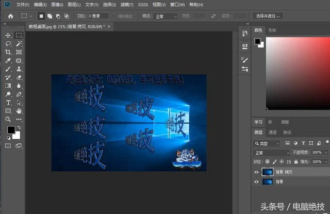
Task: Select the Hand tool
Action: pos(19,111)
